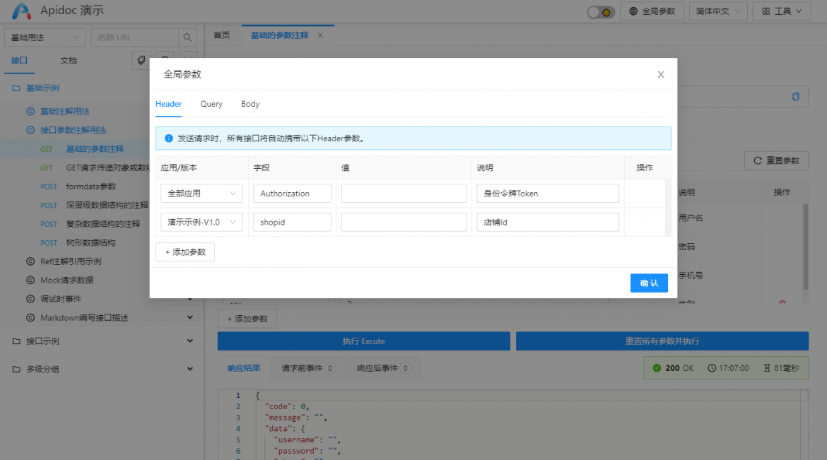The height and width of the screenshot is (460, 827).
Task: Open the 响应后事件 tab
Action: click(x=384, y=368)
